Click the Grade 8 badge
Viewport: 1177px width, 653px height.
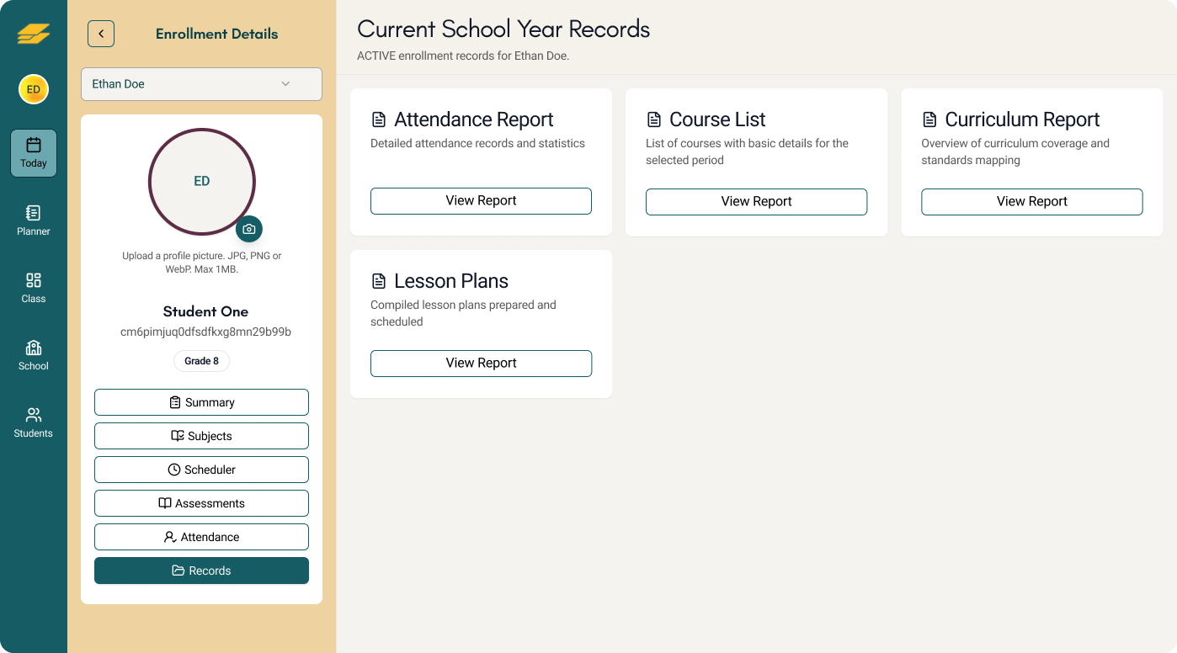click(x=201, y=360)
